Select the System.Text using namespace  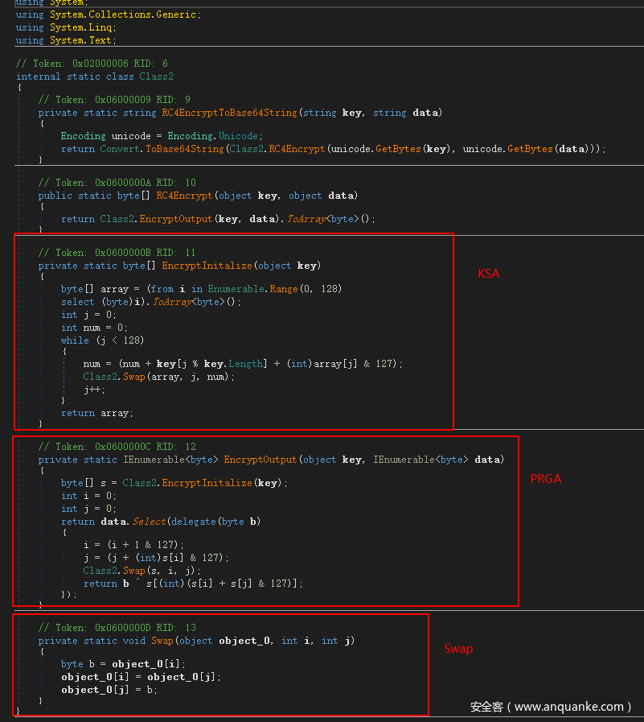click(82, 40)
